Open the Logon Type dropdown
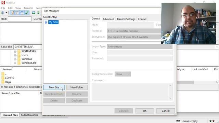Screen dimensions: 219x123 click(140, 46)
